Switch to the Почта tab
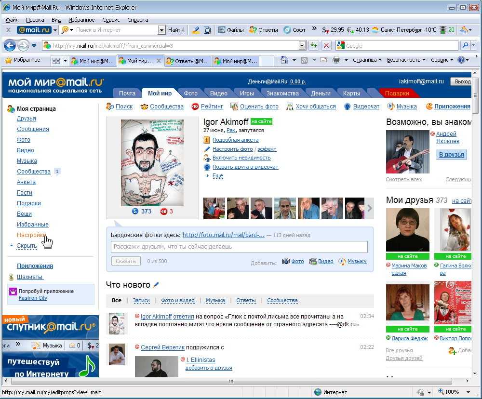The height and width of the screenshot is (399, 482). click(x=127, y=93)
